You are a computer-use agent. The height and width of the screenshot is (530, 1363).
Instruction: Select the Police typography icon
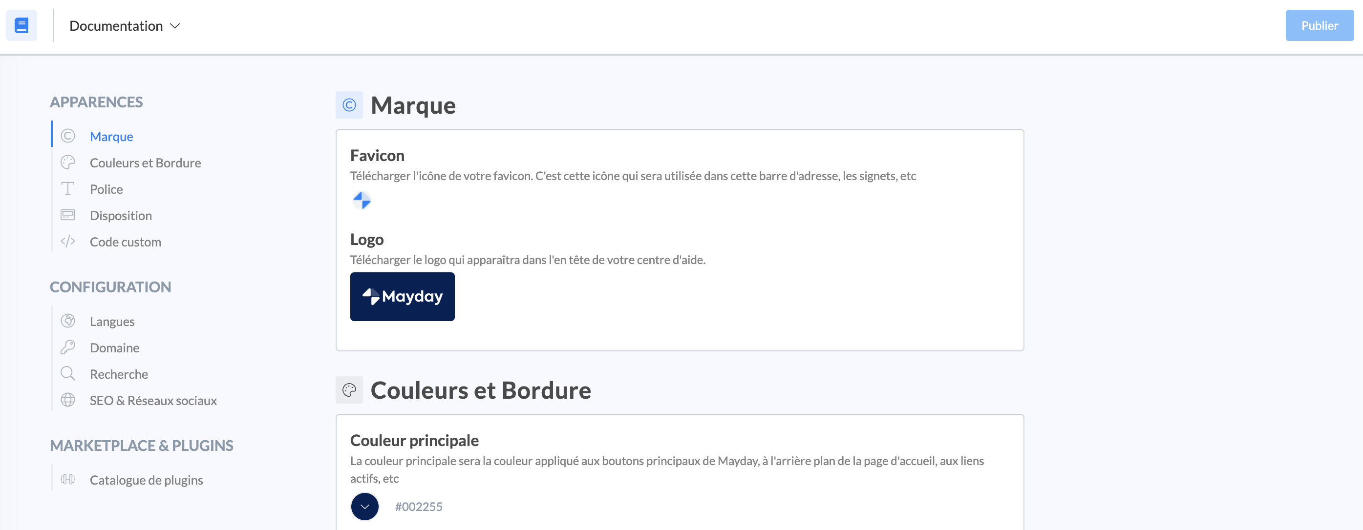point(68,189)
